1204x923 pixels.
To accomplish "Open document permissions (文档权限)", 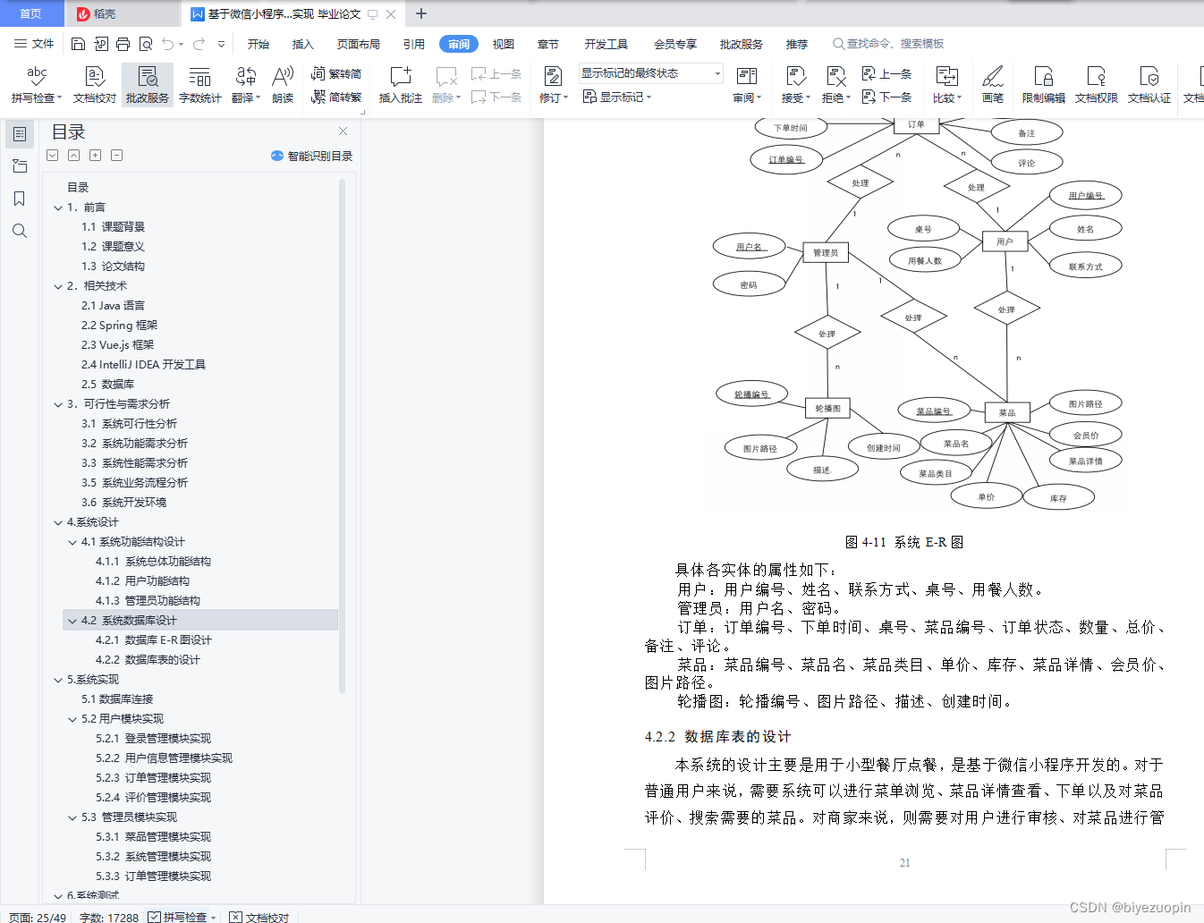I will 1097,85.
